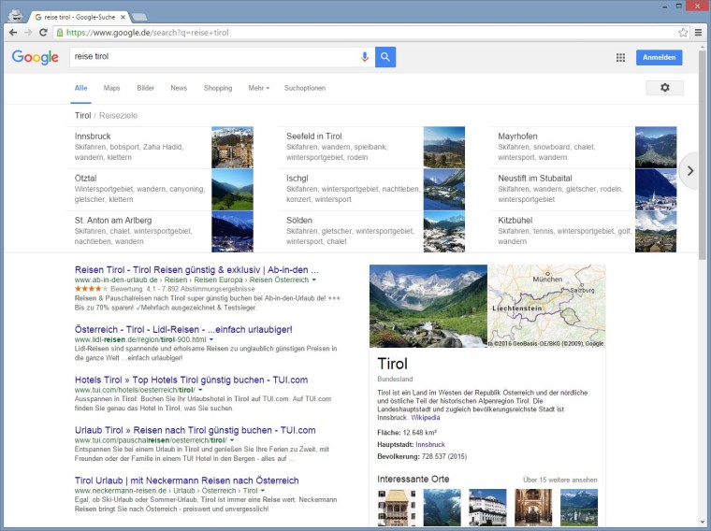The image size is (711, 531).
Task: Open the Chrome hamburger menu
Action: point(698,32)
